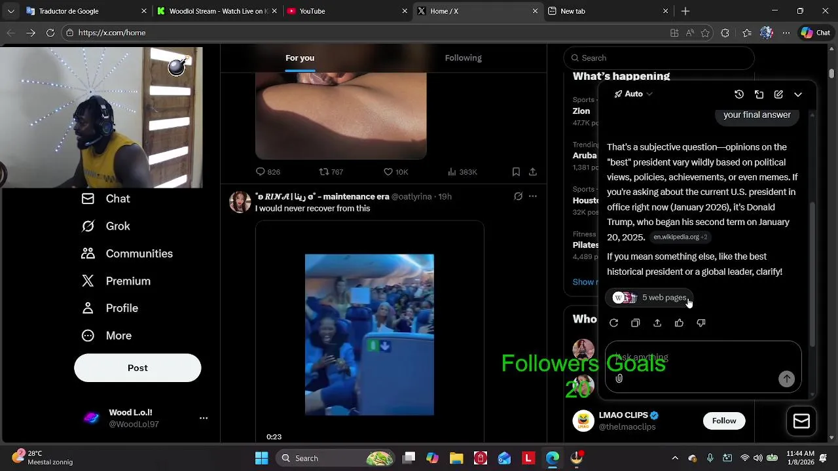Open the 5 web pages sources
838x471 pixels.
[x=650, y=298]
